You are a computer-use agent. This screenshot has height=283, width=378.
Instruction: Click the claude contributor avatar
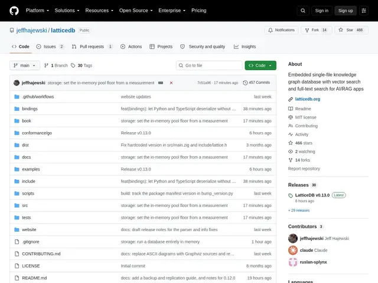293,250
